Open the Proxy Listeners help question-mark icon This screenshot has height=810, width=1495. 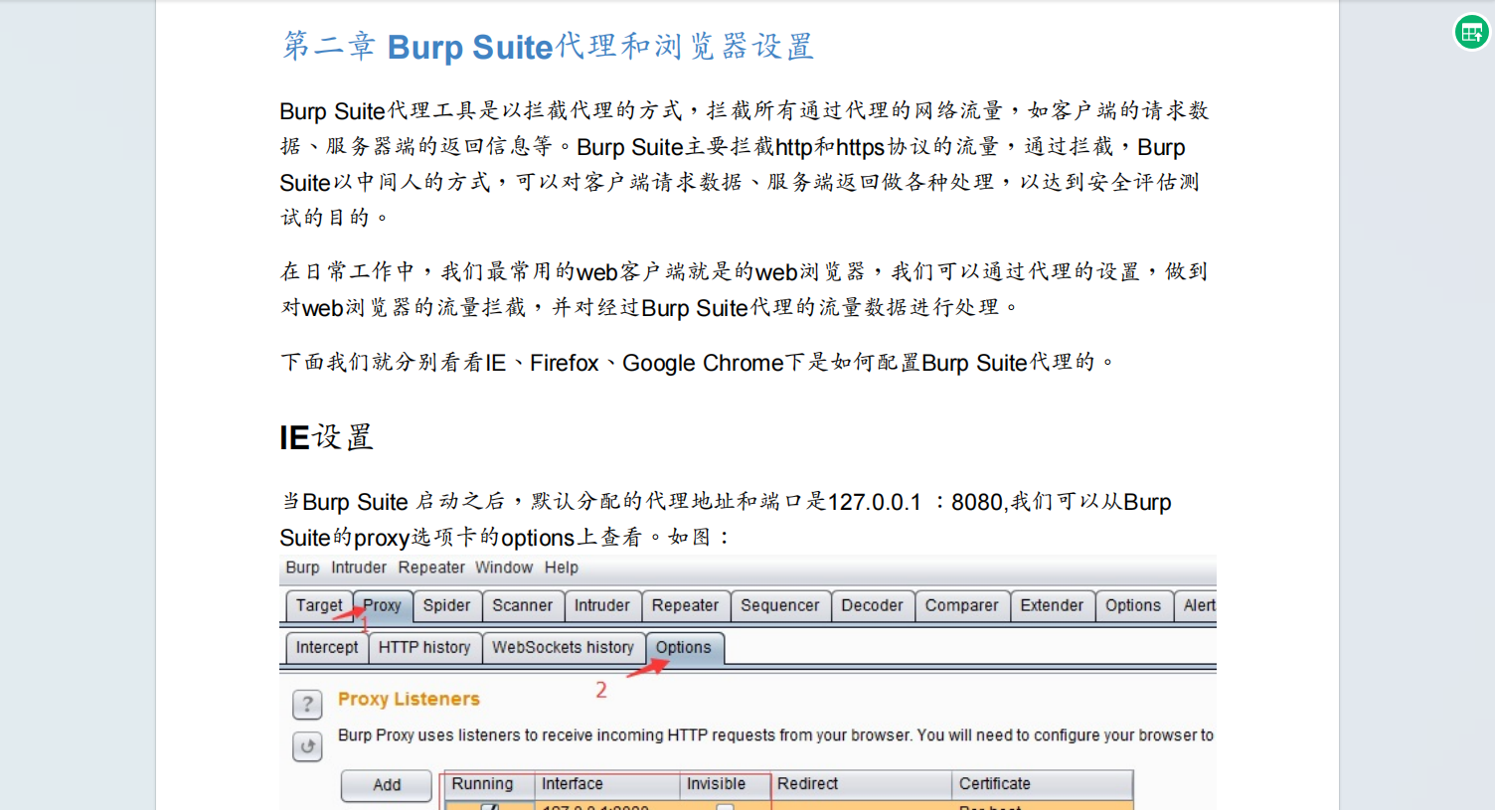[307, 705]
